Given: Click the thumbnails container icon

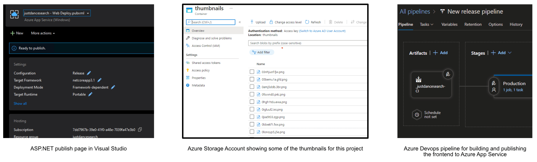Looking at the screenshot, I should point(189,10).
